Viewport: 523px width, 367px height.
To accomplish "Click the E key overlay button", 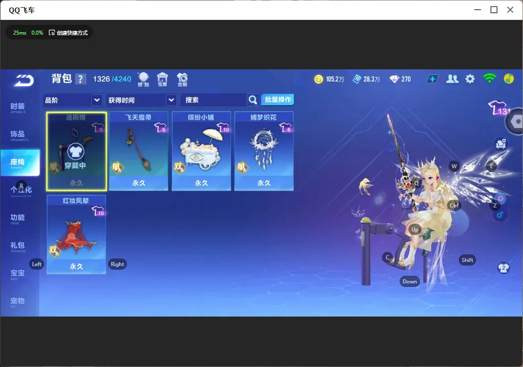I will pos(491,166).
